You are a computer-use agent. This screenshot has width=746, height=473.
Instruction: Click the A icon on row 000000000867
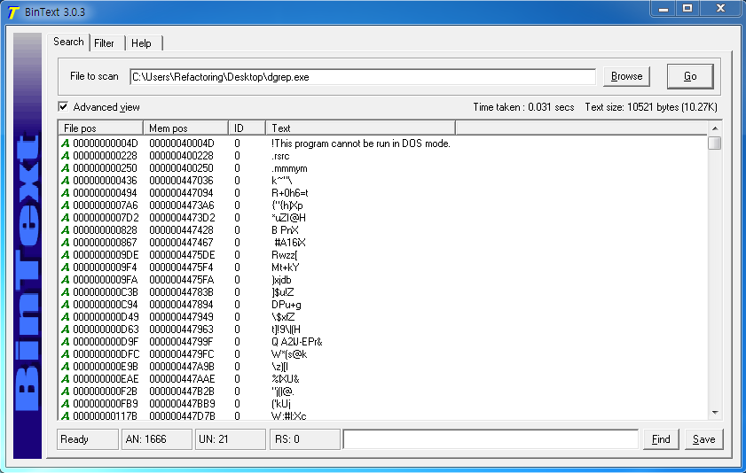point(65,242)
